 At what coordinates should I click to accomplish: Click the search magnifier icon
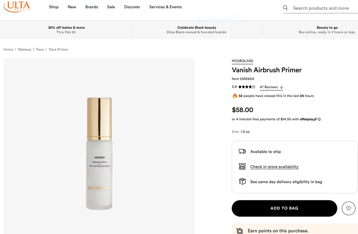click(x=285, y=8)
